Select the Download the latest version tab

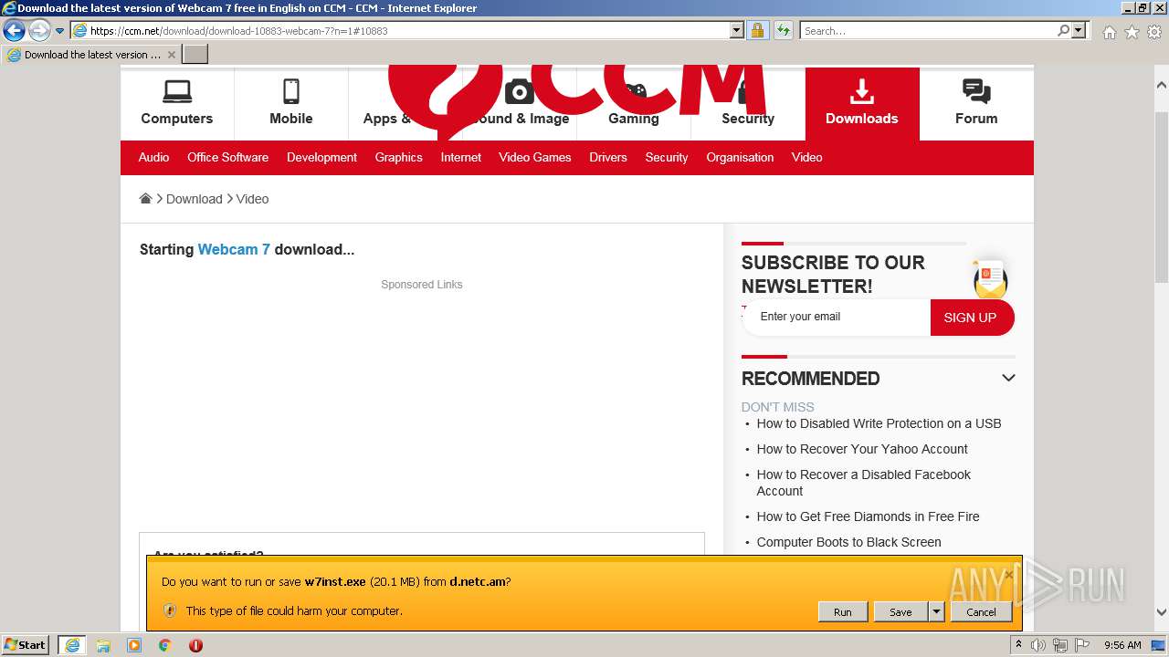point(91,55)
